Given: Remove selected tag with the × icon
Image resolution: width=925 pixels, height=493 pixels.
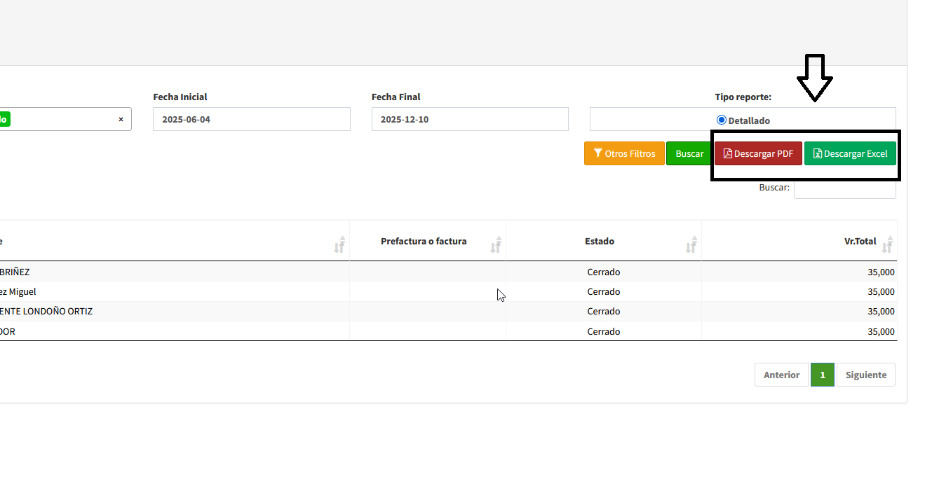Looking at the screenshot, I should (121, 119).
